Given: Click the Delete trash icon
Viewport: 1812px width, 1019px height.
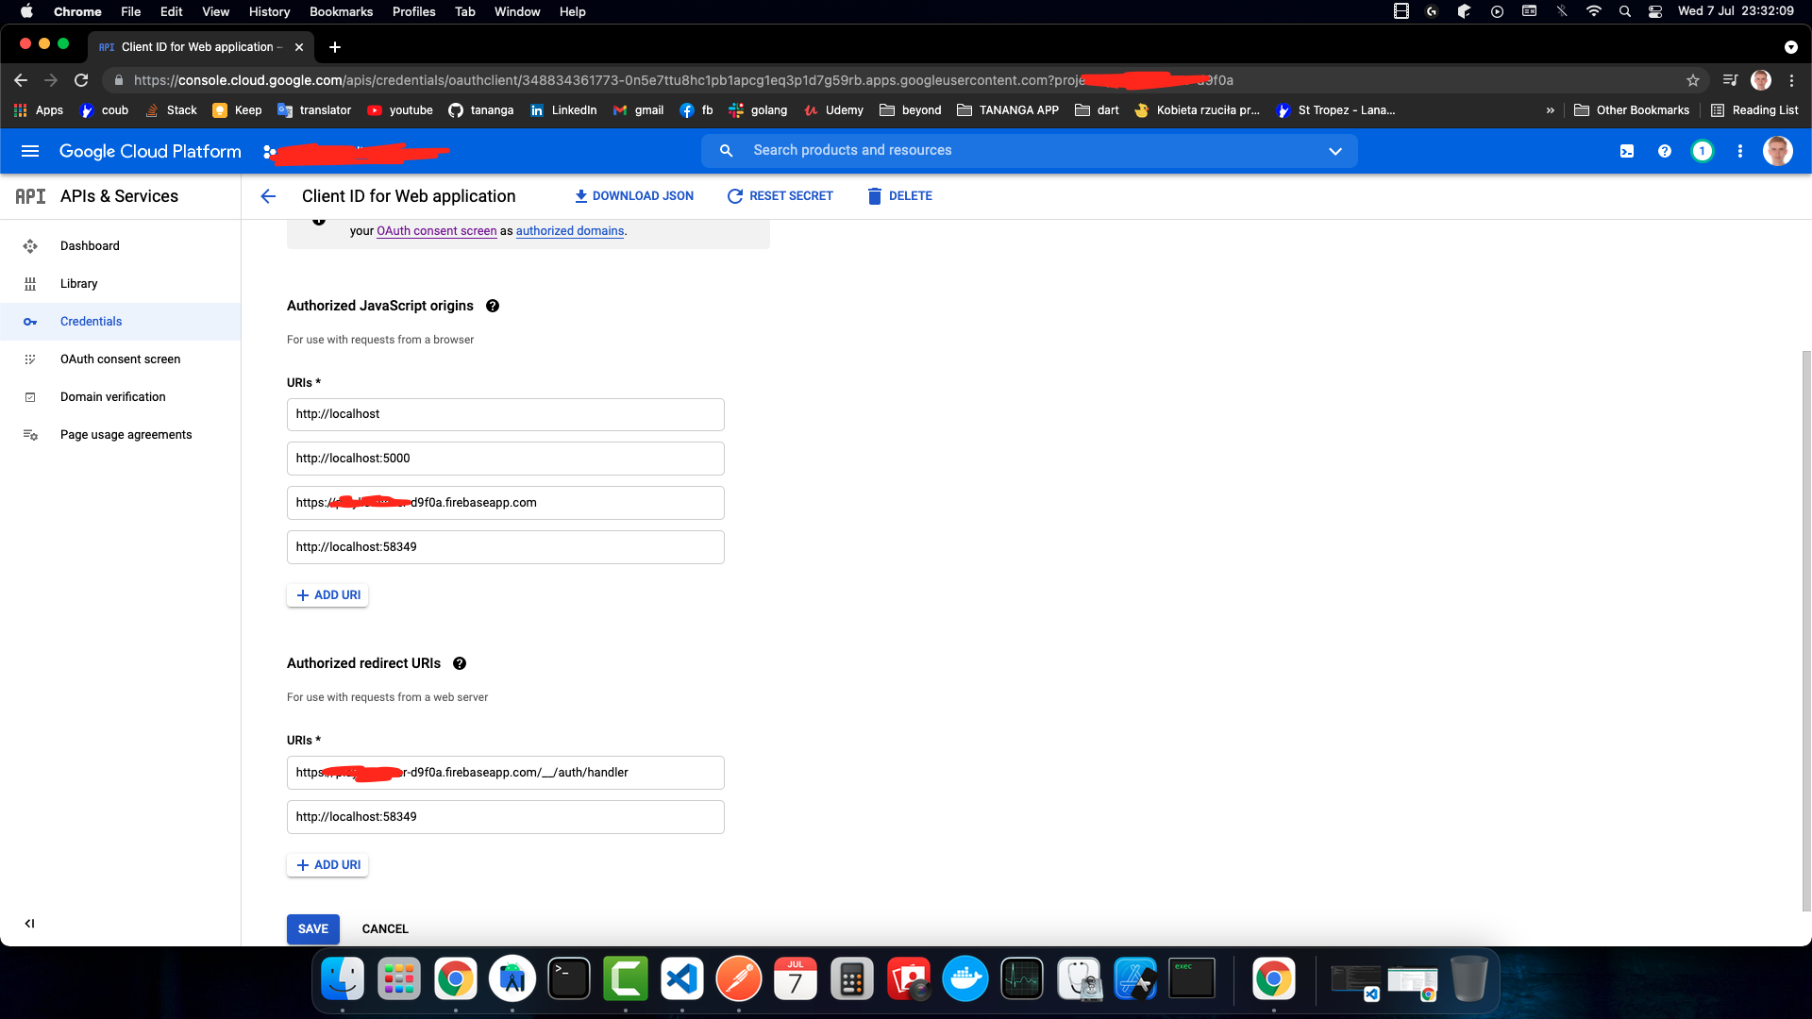Looking at the screenshot, I should [x=873, y=195].
